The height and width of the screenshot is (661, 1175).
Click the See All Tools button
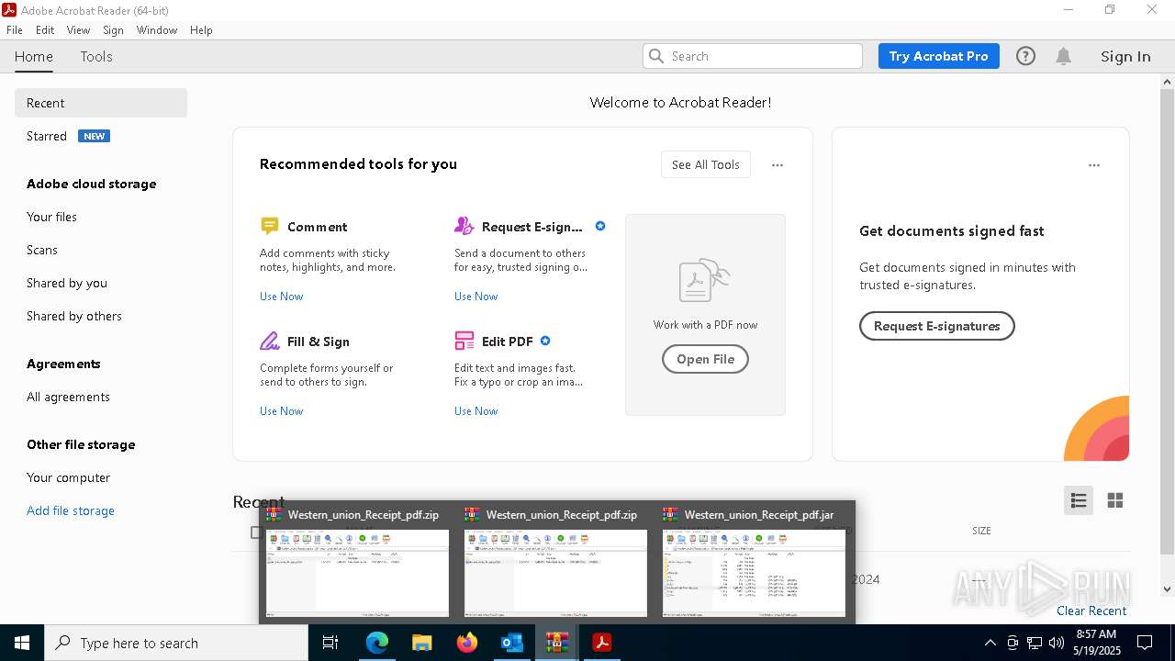point(705,164)
